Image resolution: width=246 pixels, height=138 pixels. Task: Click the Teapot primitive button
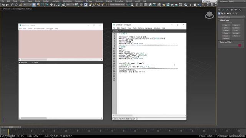pos(226,36)
